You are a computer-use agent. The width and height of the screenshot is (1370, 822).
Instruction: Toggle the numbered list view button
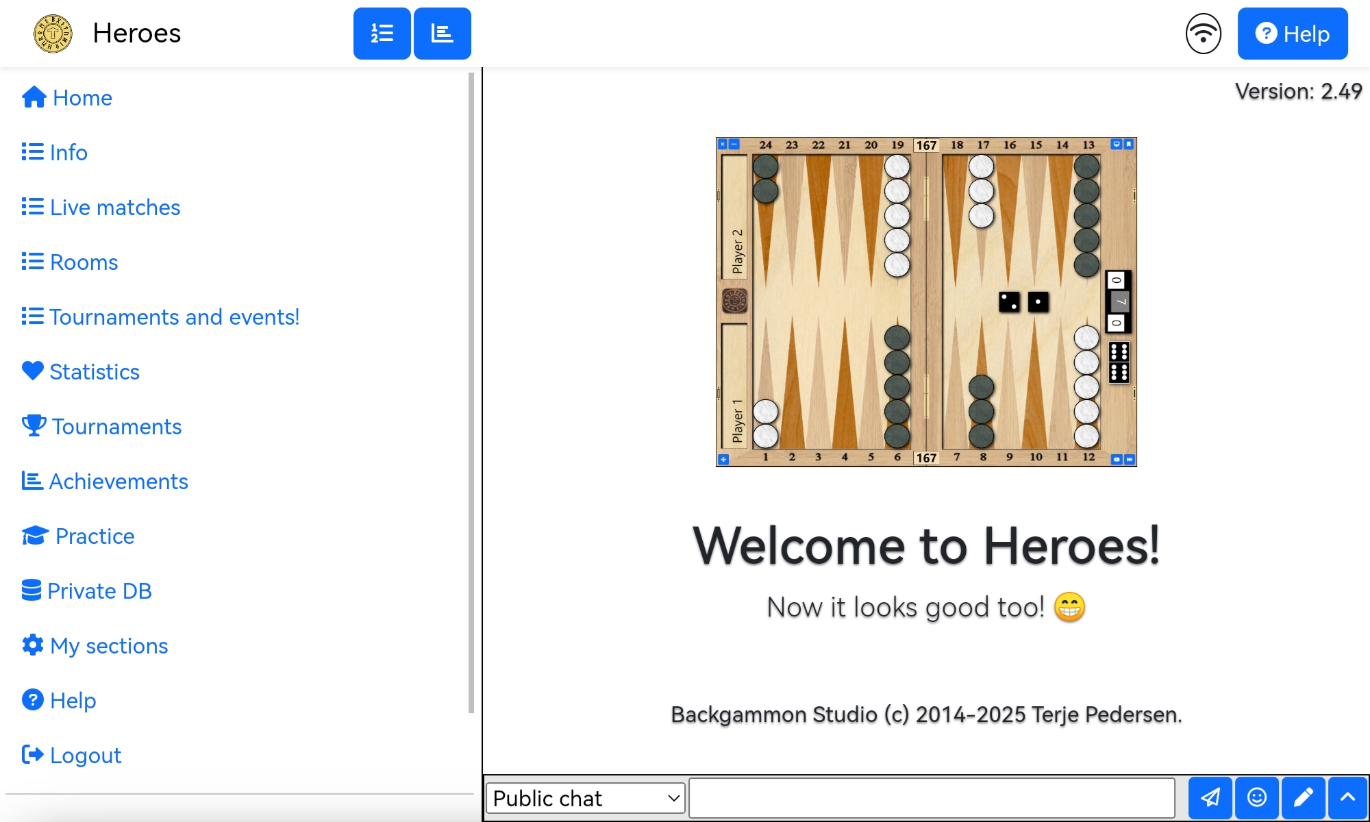click(382, 34)
